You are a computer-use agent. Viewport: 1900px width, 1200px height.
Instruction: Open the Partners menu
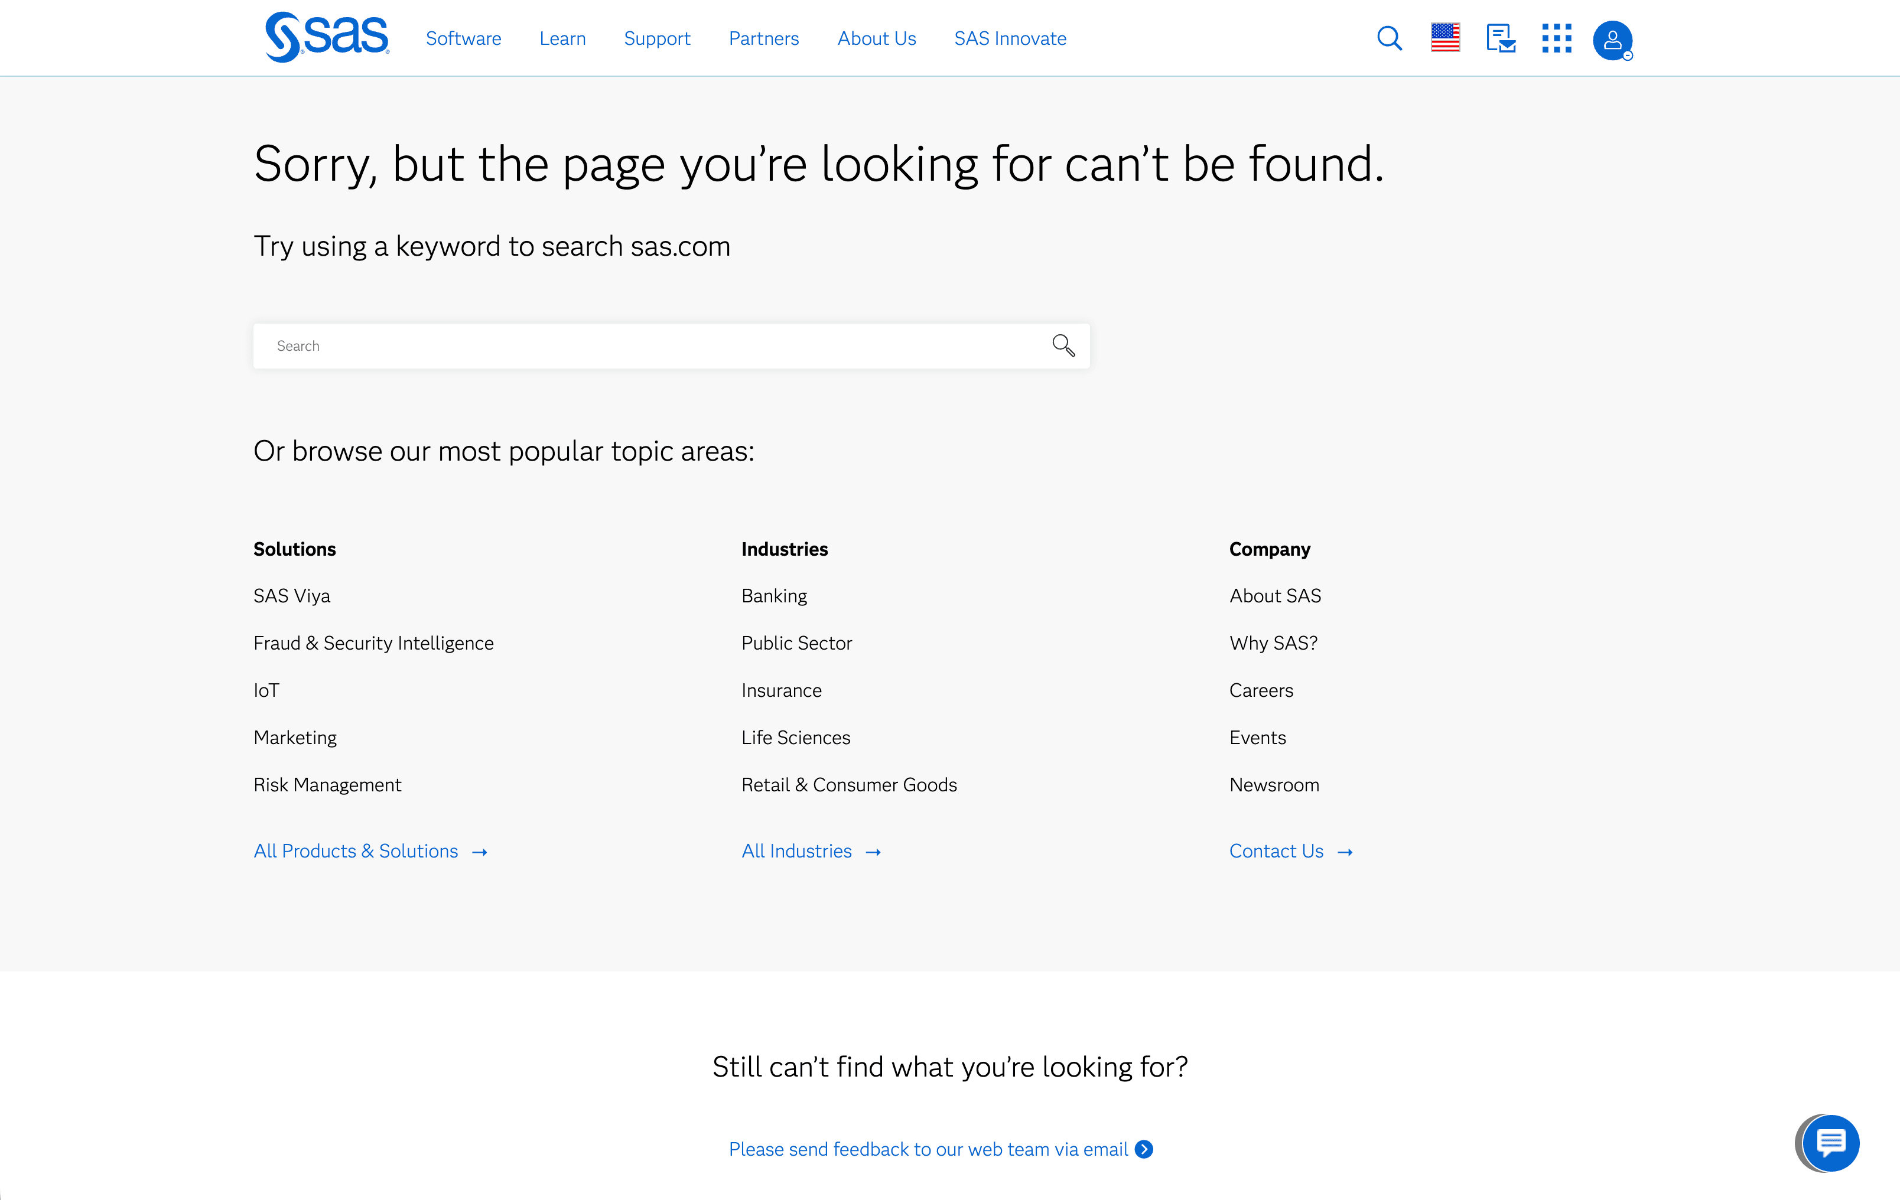point(764,38)
